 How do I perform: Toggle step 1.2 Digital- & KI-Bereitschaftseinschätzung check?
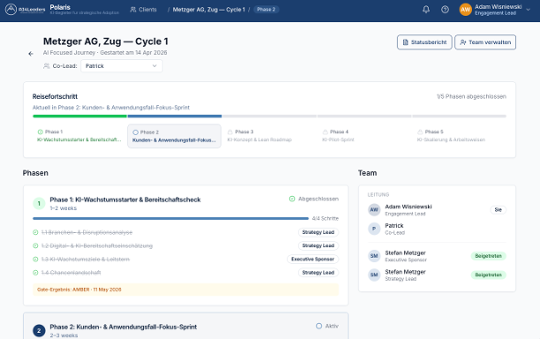tap(35, 245)
